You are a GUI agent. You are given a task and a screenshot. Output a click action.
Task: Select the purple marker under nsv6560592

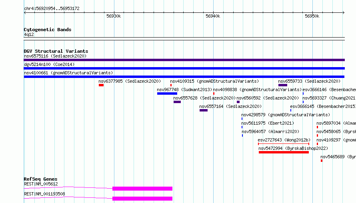[238, 102]
